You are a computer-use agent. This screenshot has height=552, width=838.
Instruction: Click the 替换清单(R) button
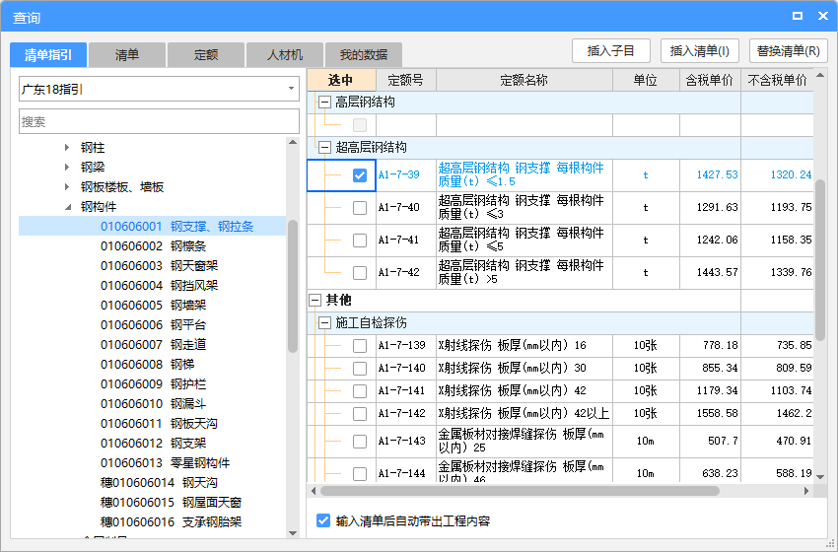click(x=789, y=51)
